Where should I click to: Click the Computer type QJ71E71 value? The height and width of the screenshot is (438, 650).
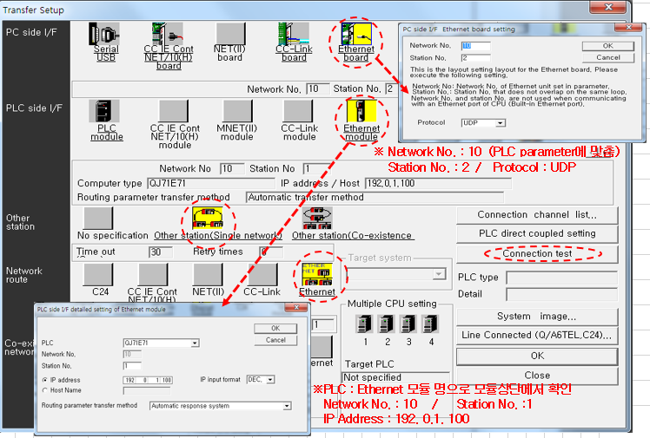click(x=210, y=184)
